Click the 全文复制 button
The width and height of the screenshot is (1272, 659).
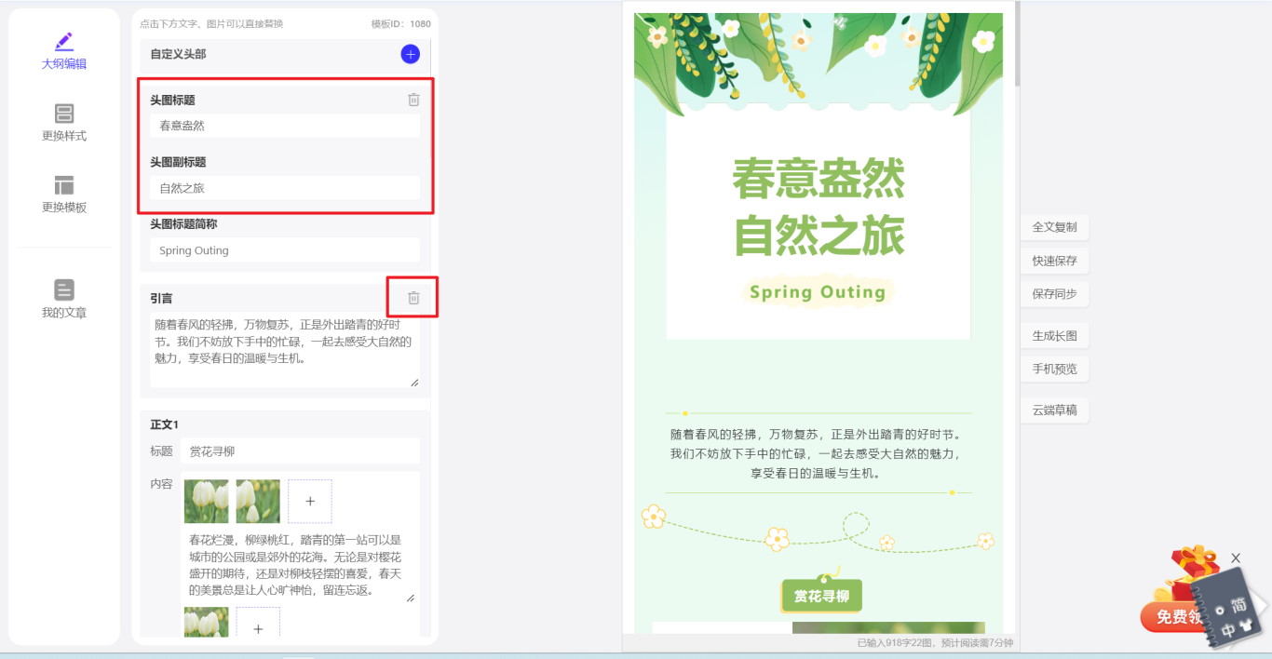point(1054,227)
